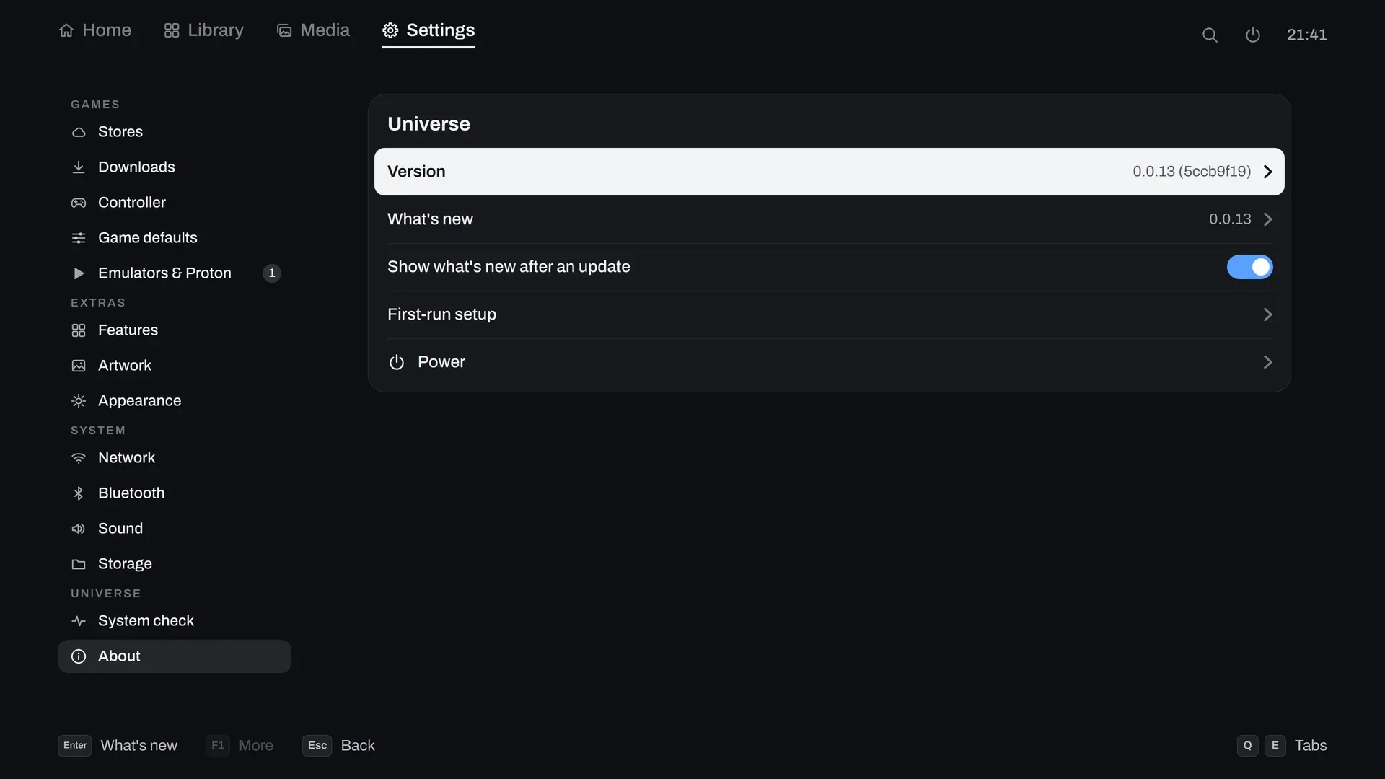Click the Q key Tabs hint

tap(1247, 746)
